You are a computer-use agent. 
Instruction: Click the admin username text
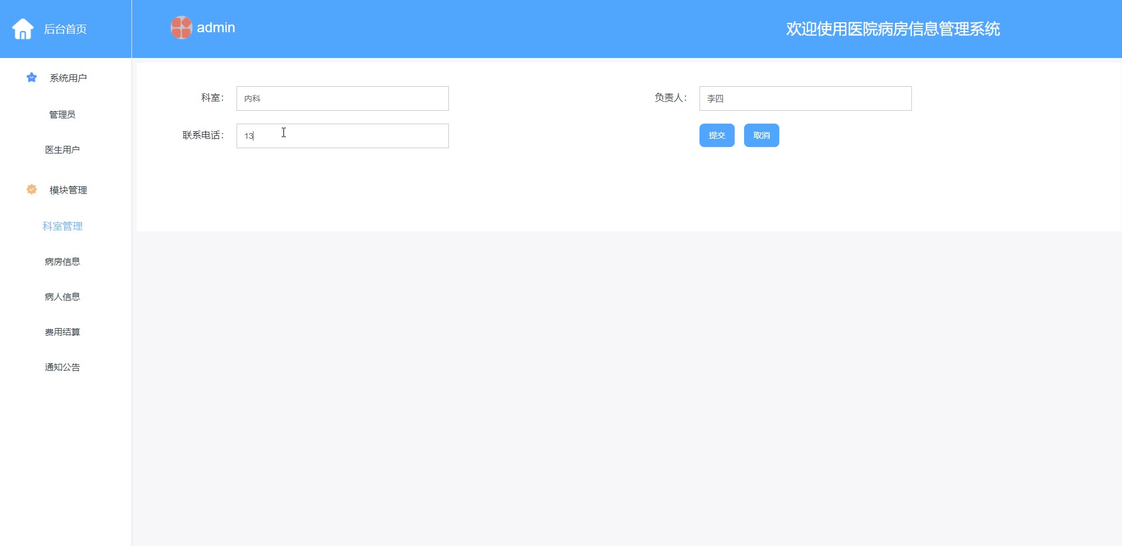(216, 28)
